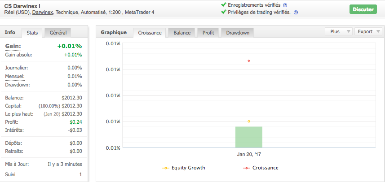Select the Profit chart tab
This screenshot has height=182, width=385.
[x=208, y=33]
